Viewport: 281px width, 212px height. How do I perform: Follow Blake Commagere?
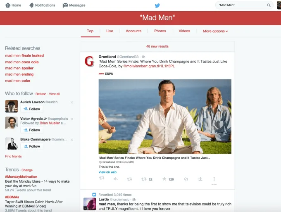31,146
